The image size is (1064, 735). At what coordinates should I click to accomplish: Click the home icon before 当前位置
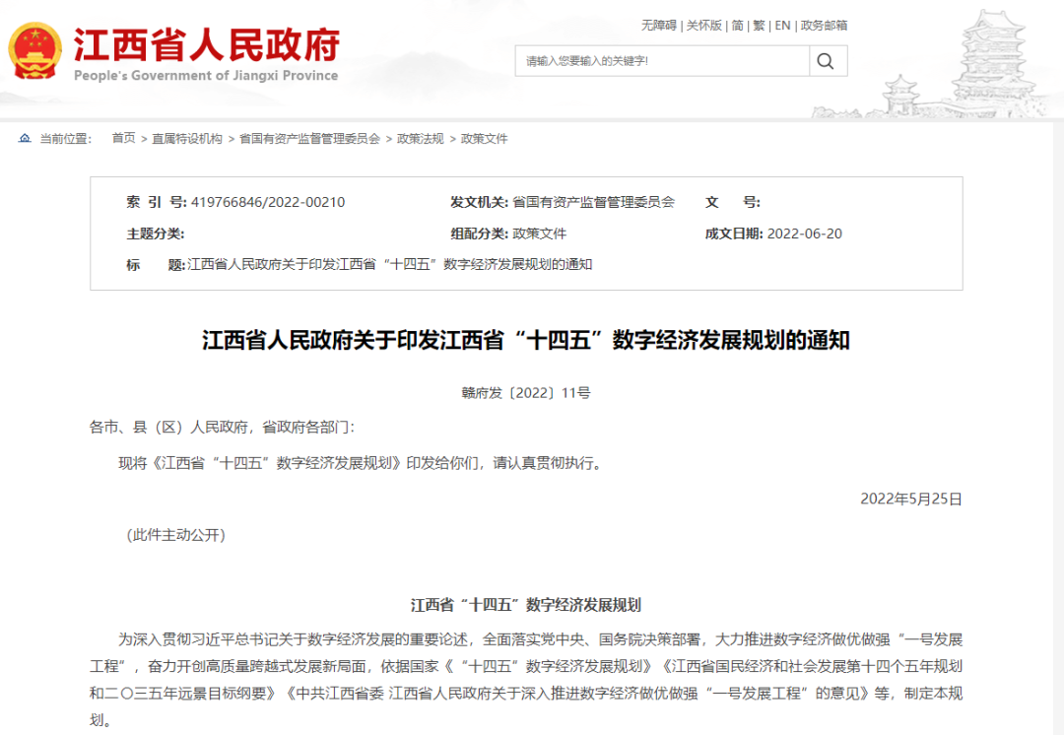click(x=25, y=139)
